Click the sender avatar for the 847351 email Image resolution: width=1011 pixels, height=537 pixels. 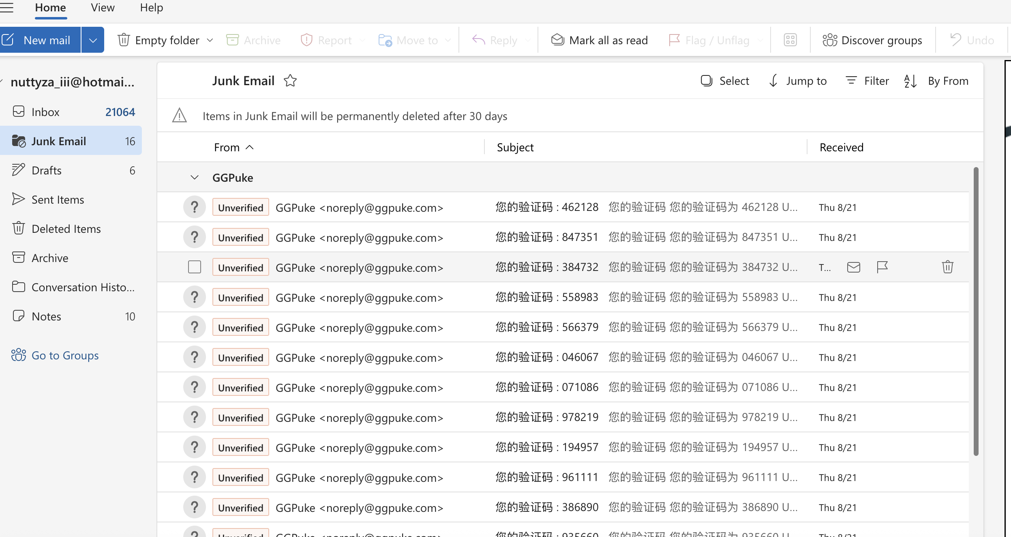point(195,237)
